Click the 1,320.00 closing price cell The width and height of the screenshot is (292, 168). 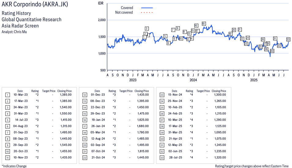point(220,157)
